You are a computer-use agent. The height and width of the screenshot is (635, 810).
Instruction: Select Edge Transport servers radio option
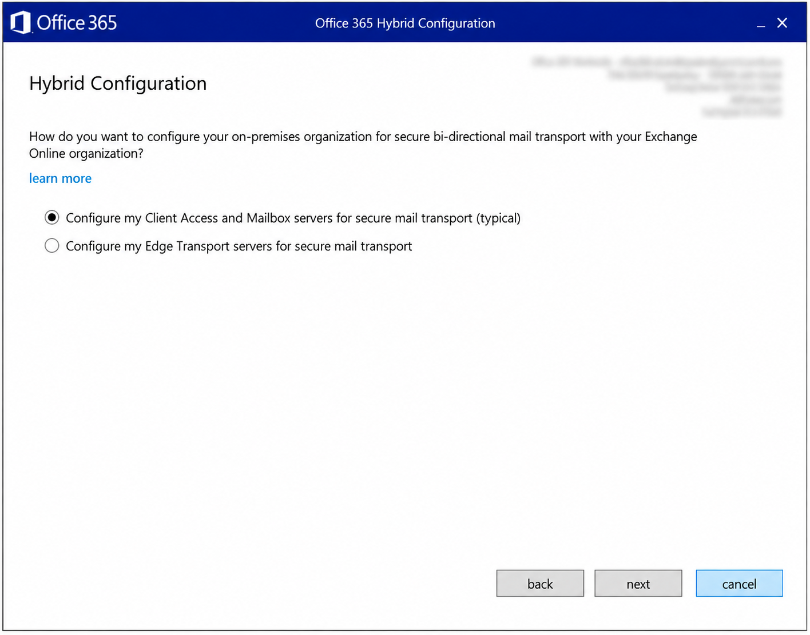[52, 246]
